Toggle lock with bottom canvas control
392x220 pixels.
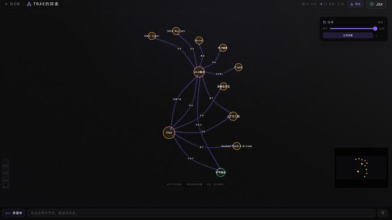6,184
